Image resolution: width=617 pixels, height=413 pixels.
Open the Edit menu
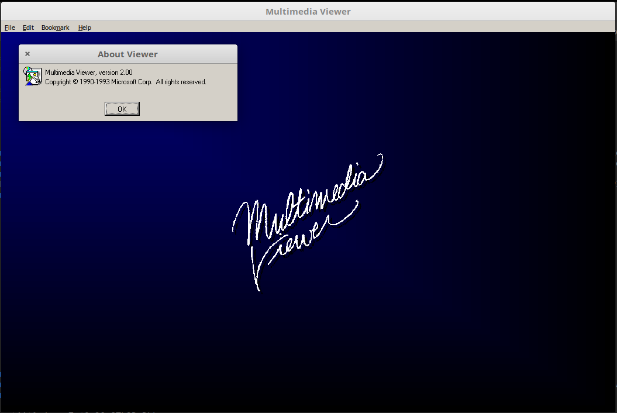(x=28, y=27)
